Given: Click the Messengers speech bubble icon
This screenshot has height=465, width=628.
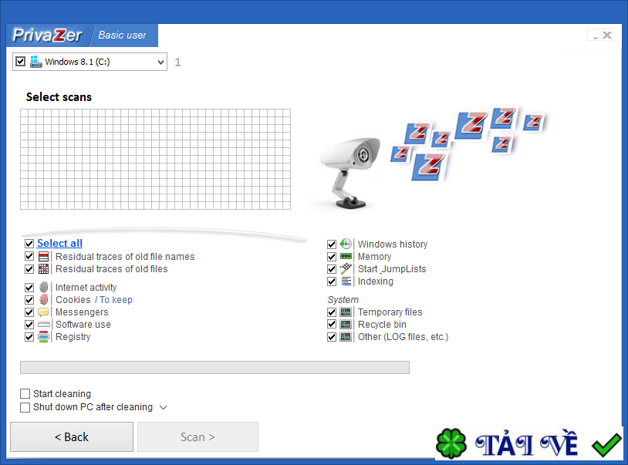Looking at the screenshot, I should tap(44, 312).
